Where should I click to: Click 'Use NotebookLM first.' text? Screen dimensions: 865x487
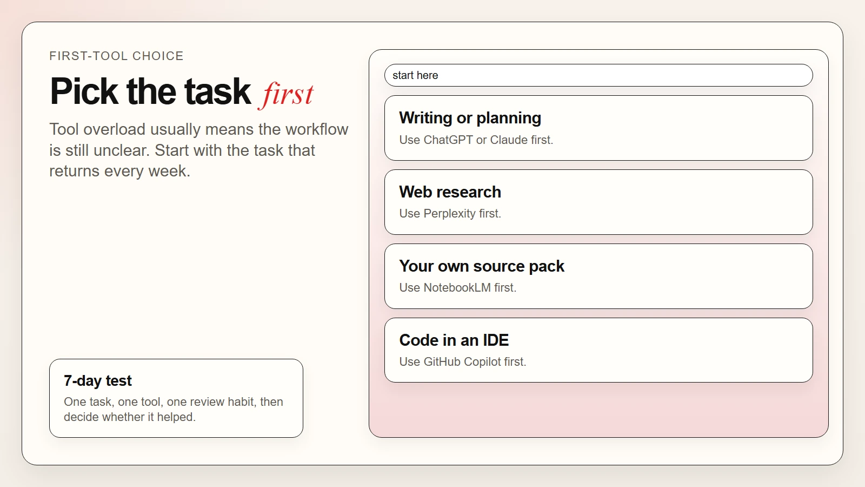tap(458, 287)
